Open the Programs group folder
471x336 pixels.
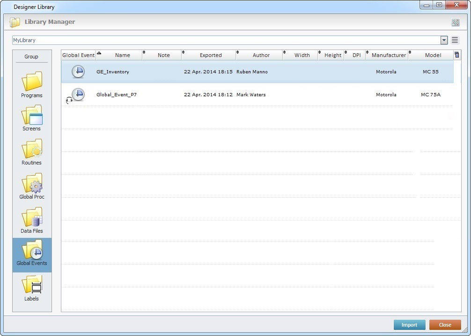coord(31,85)
